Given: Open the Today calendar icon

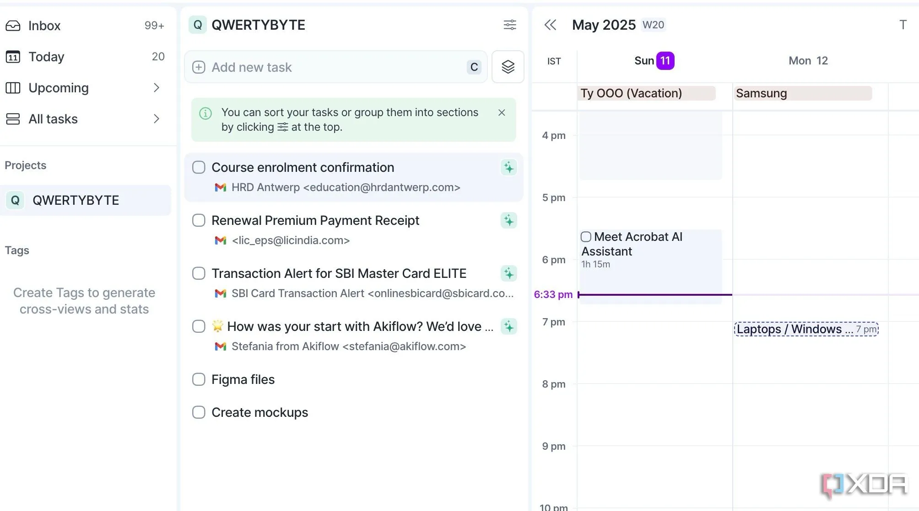Looking at the screenshot, I should (13, 57).
